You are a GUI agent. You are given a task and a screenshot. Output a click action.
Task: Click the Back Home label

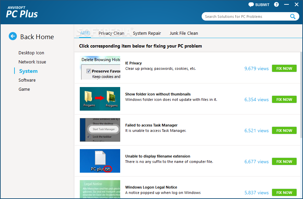37,37
